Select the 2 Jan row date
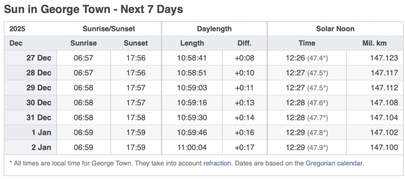405x179 pixels. point(41,147)
